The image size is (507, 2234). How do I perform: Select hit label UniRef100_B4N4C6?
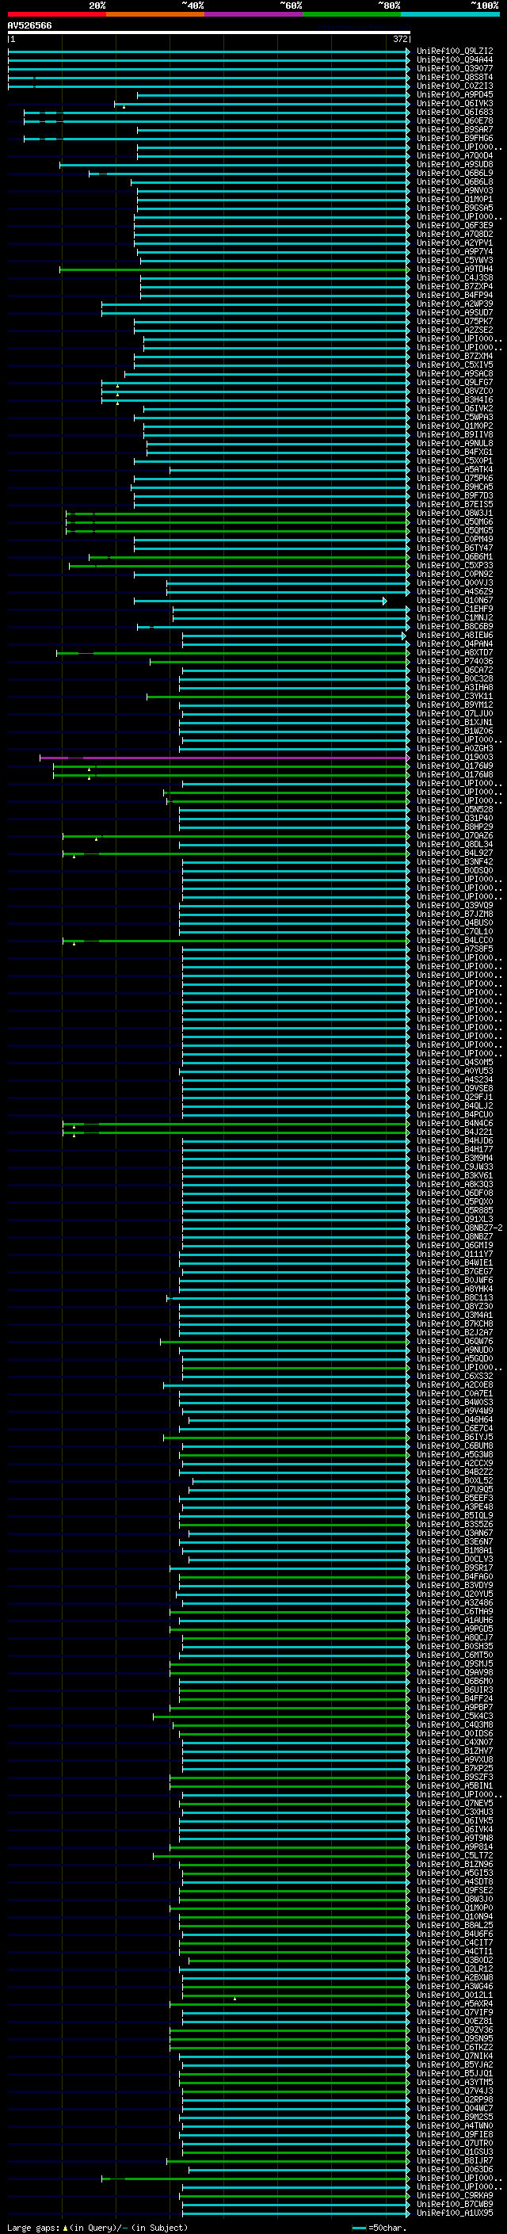(454, 1123)
